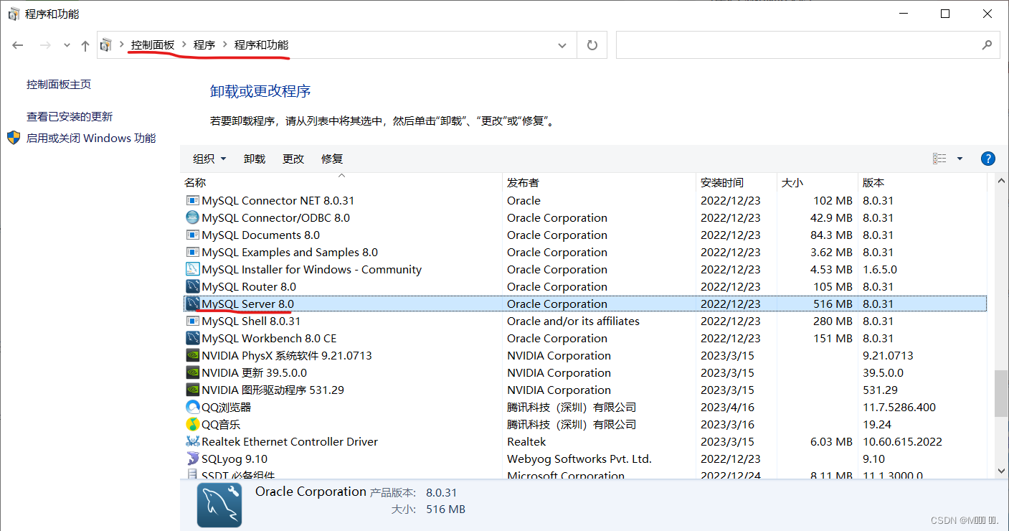Click the vertical scrollbar thumb
The width and height of the screenshot is (1009, 531).
pos(1001,393)
